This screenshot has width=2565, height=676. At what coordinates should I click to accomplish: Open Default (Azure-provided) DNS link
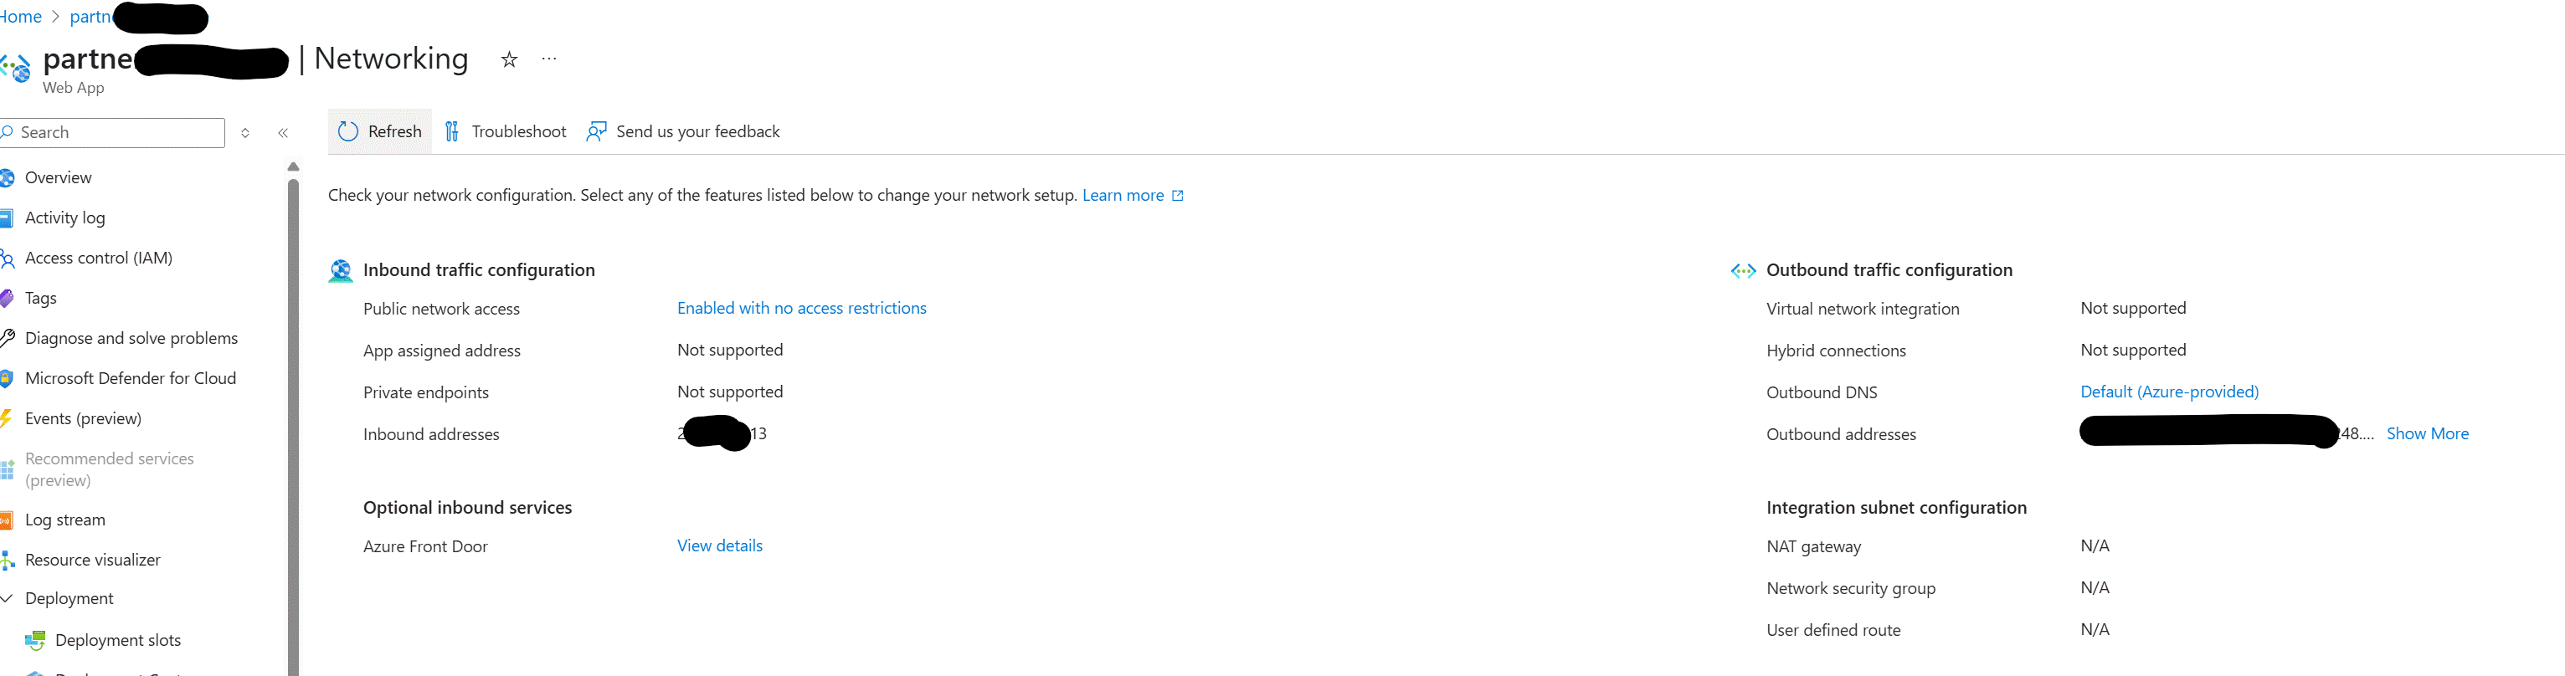tap(2170, 392)
